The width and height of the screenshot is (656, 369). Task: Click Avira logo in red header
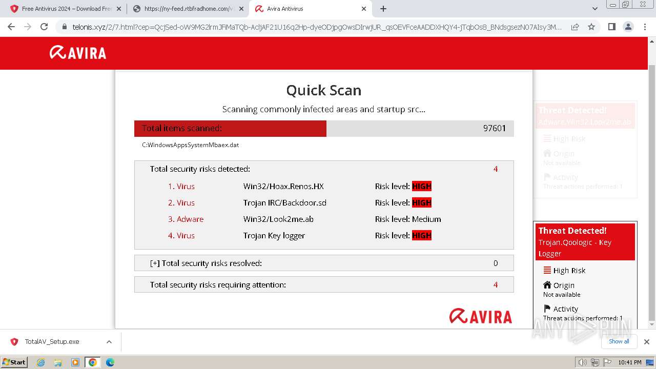tap(78, 52)
